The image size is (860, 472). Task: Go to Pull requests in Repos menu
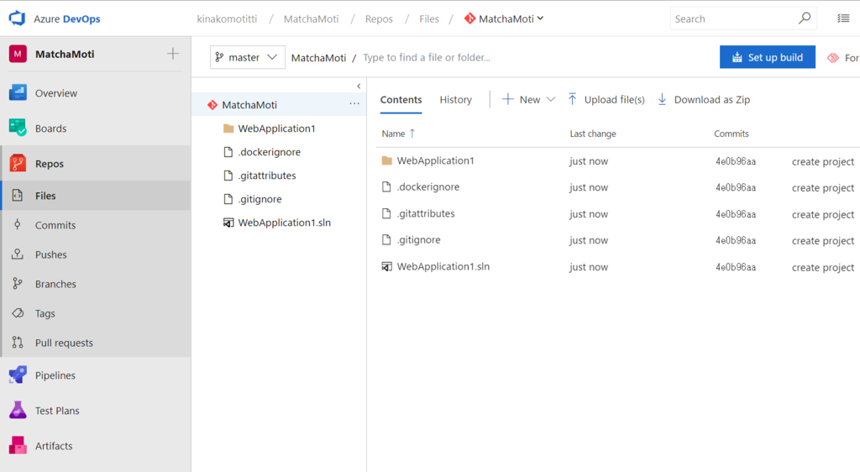point(64,343)
